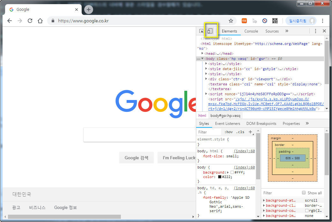The height and width of the screenshot is (222, 332).
Task: Click the rgb color swatch in computed list
Action: coord(306,210)
